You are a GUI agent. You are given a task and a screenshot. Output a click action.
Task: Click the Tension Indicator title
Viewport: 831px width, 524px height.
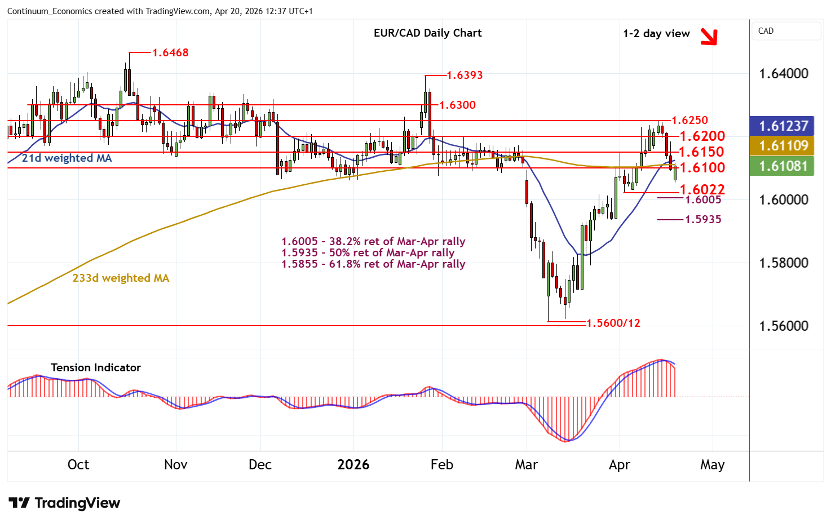[x=96, y=367]
